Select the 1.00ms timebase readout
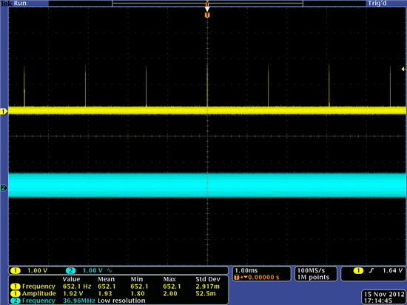 246,270
